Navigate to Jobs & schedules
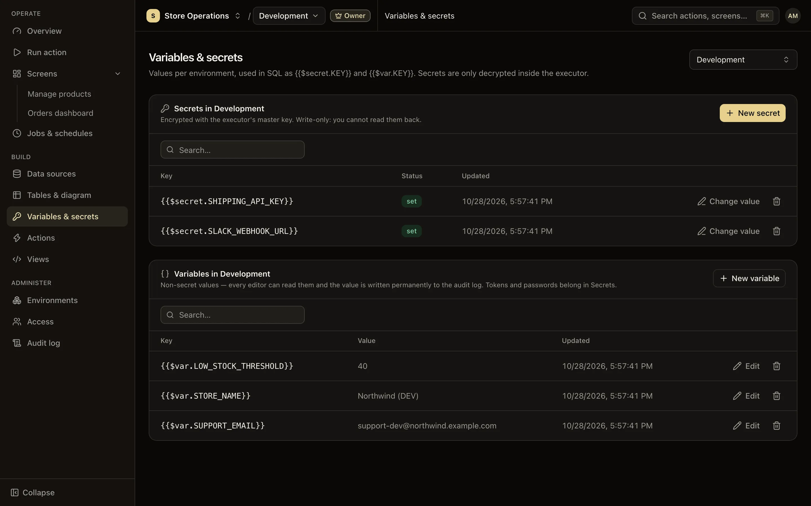811x506 pixels. (67, 133)
